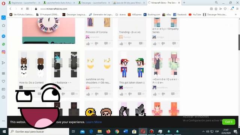Open the Opera main menu logo
Screen dimensions: 240x135
[3, 3]
